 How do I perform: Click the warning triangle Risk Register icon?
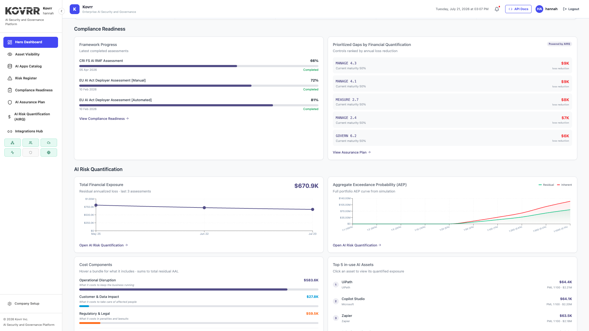pos(10,78)
